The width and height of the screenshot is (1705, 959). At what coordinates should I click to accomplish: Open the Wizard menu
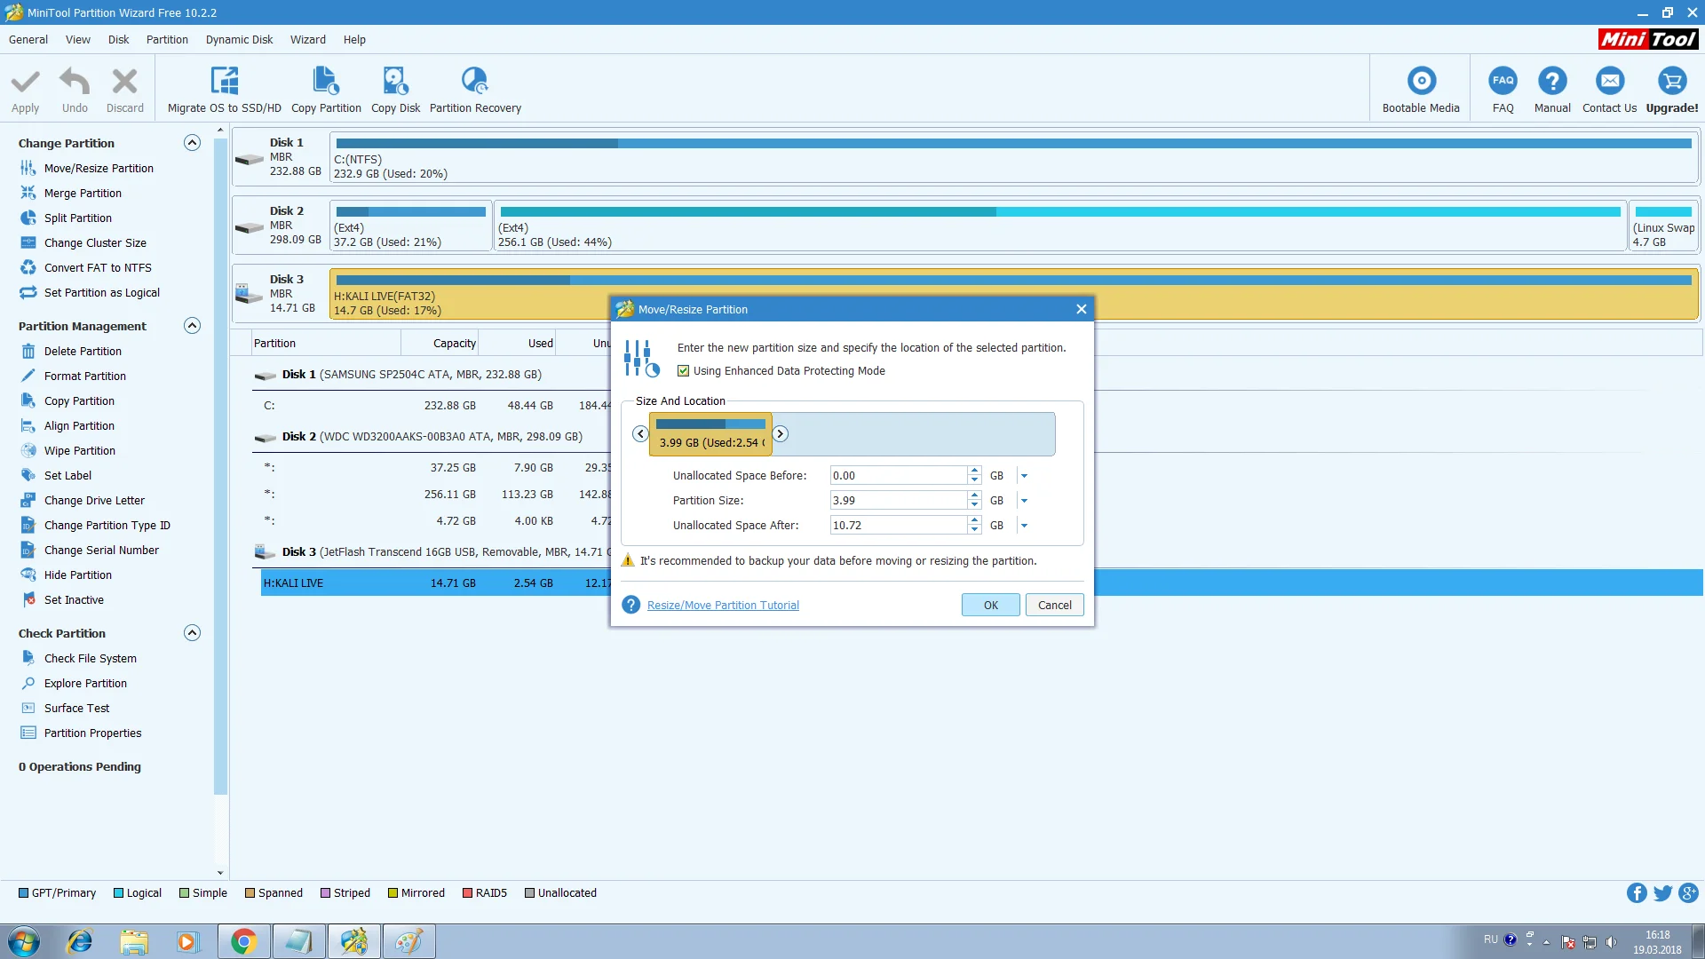click(307, 40)
